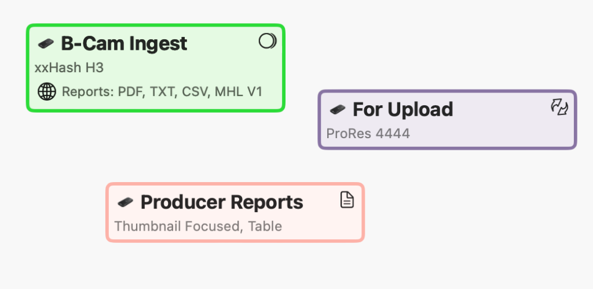Click the Reports: PDF, TXT, CSV, MHL V1 line
The image size is (593, 289).
(162, 92)
